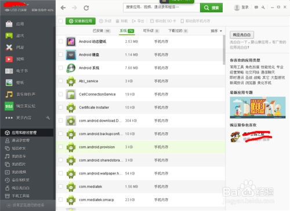Click the user avatar icon next to 登录
290x211 pixels.
(237, 8)
